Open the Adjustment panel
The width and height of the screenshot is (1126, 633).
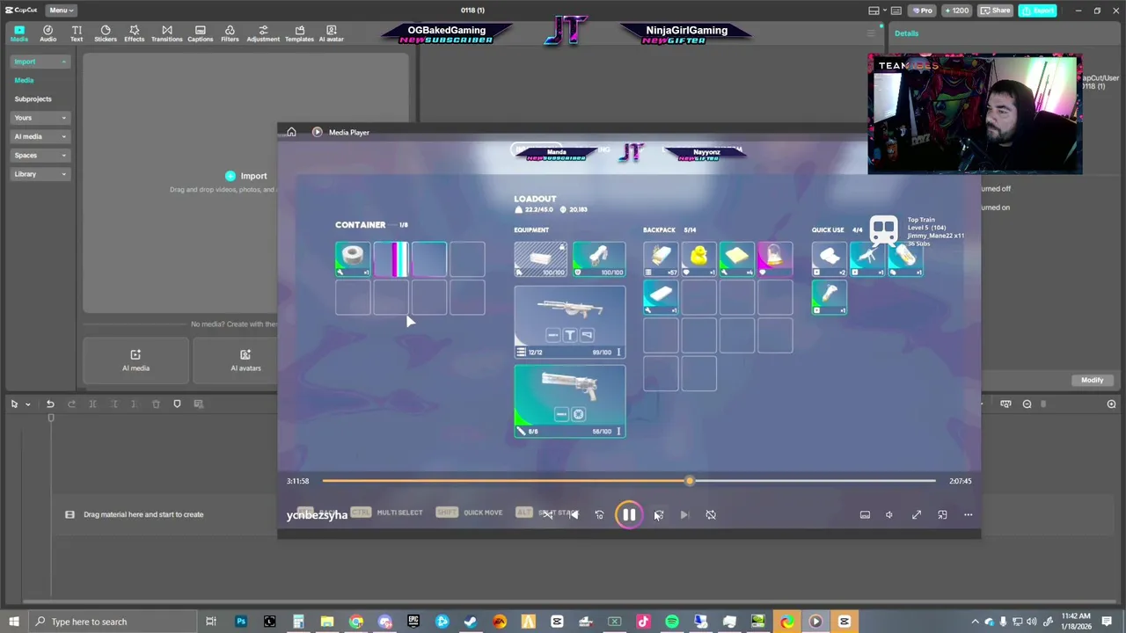point(263,33)
